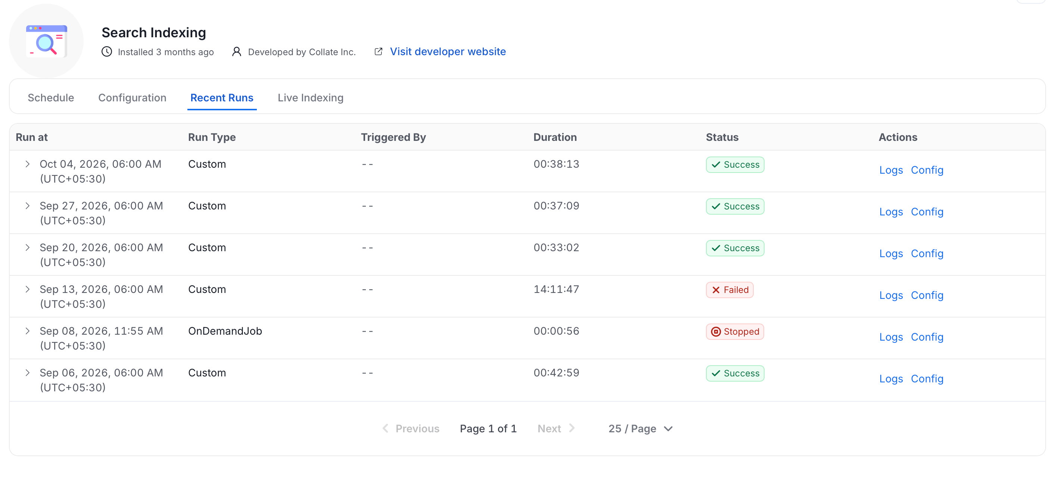Open Config for the Sep 27 run
The height and width of the screenshot is (483, 1055).
point(927,211)
